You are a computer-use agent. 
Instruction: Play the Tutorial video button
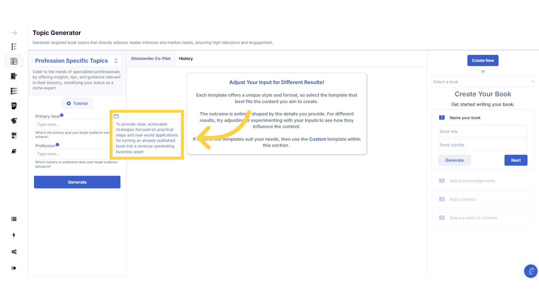(x=77, y=104)
